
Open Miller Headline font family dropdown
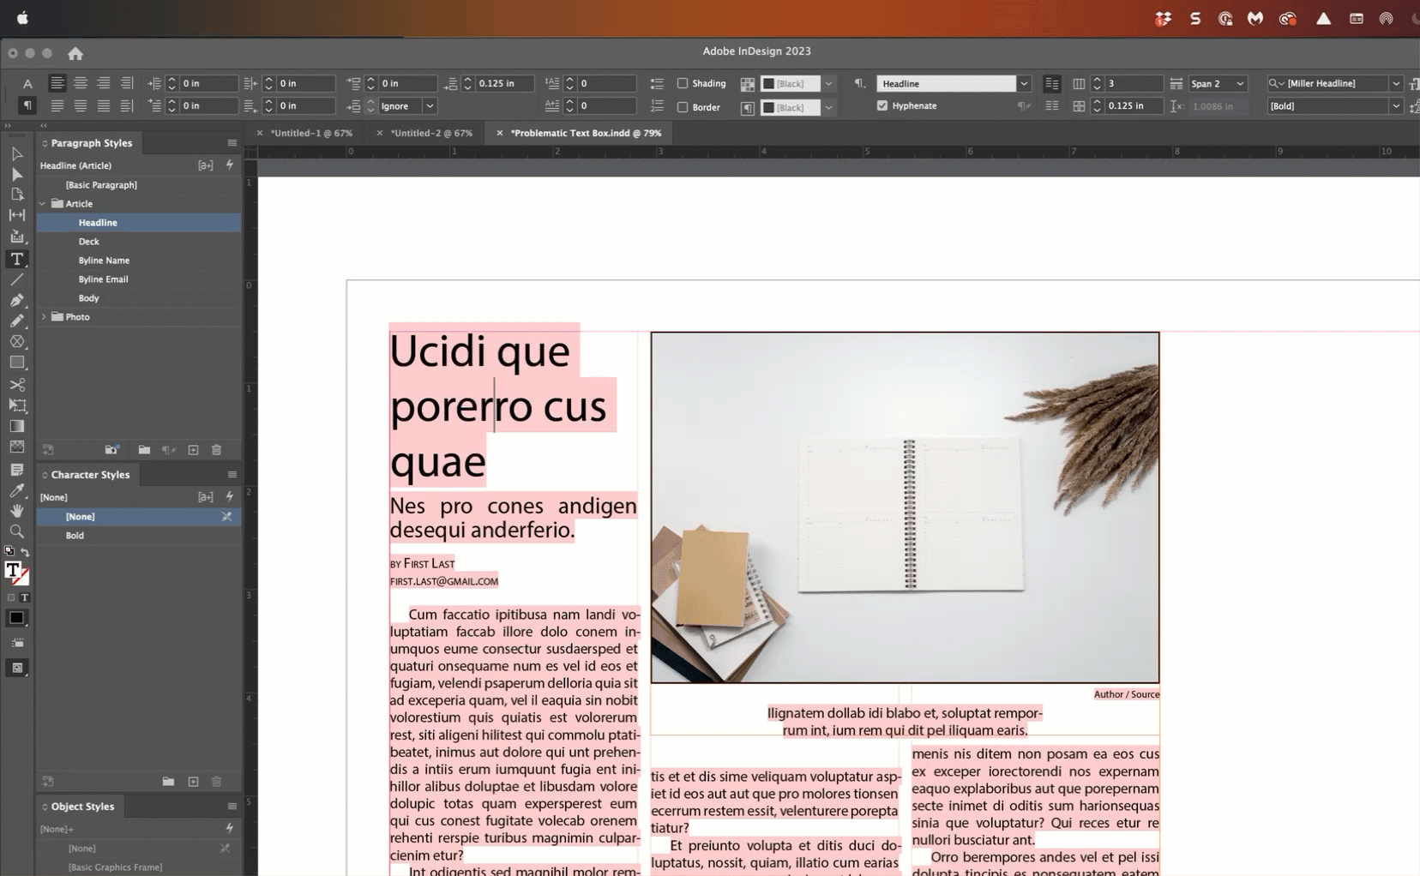click(x=1396, y=84)
